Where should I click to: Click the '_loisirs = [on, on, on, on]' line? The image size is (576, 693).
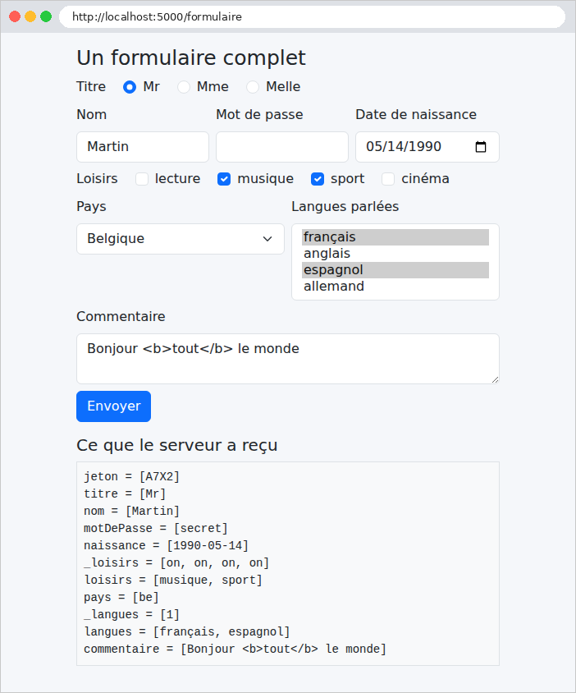pyautogui.click(x=176, y=562)
